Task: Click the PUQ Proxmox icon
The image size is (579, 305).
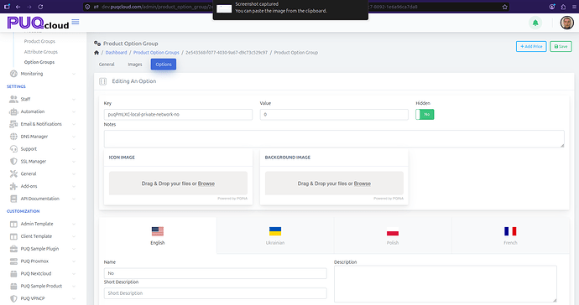Action: click(13, 261)
